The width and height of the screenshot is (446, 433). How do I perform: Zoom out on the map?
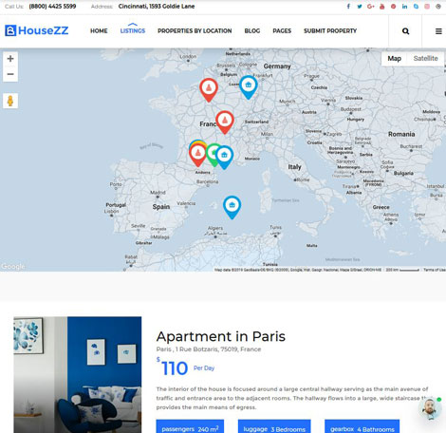click(x=10, y=74)
